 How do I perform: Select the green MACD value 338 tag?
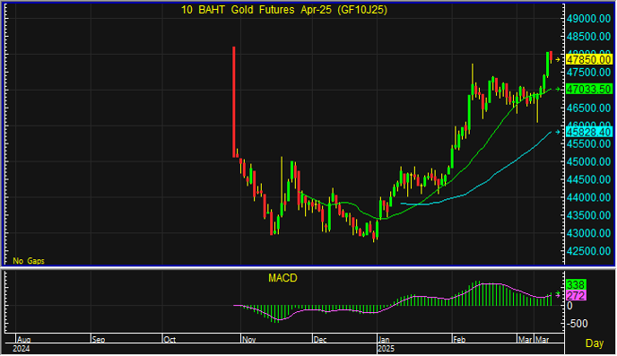576,284
